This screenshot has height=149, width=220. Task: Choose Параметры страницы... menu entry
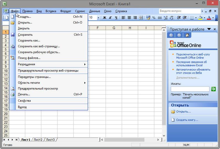click(49, 77)
